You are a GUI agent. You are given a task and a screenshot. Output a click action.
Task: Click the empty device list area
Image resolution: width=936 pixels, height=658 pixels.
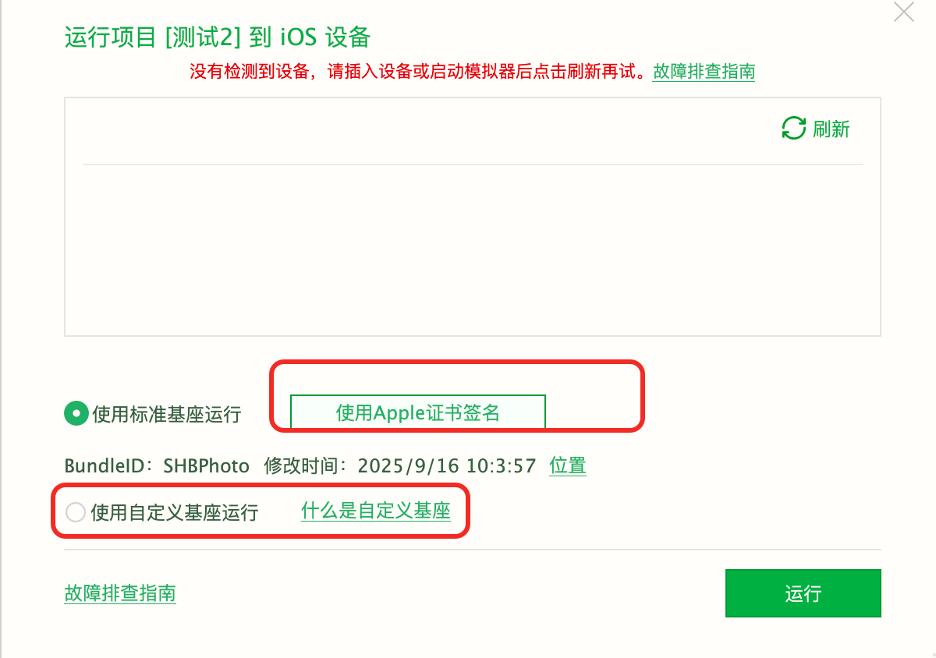point(472,249)
